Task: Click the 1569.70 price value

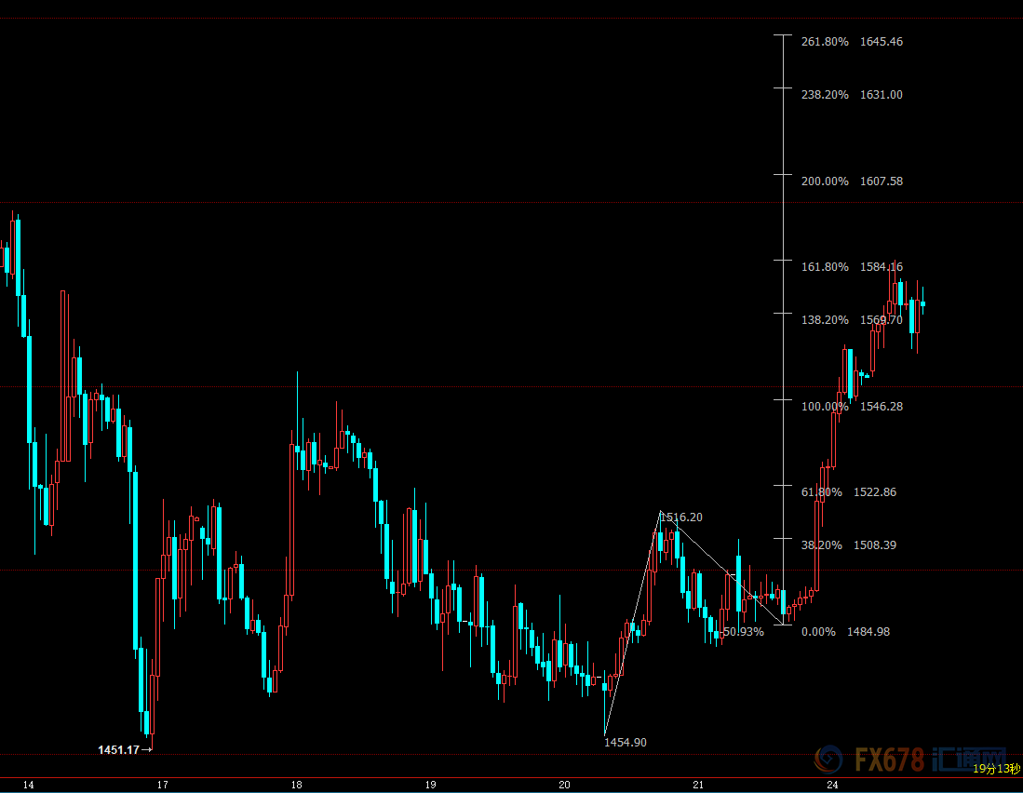Action: point(882,320)
